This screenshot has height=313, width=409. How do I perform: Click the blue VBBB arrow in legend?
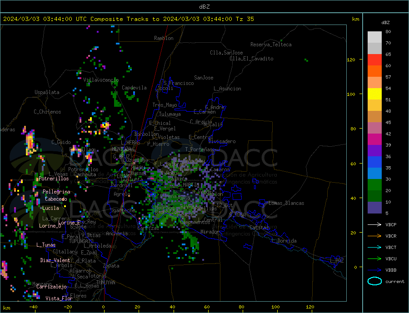(x=374, y=270)
